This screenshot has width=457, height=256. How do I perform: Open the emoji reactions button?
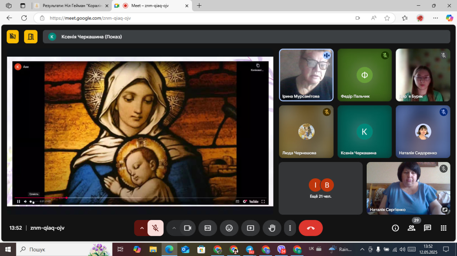tap(229, 228)
